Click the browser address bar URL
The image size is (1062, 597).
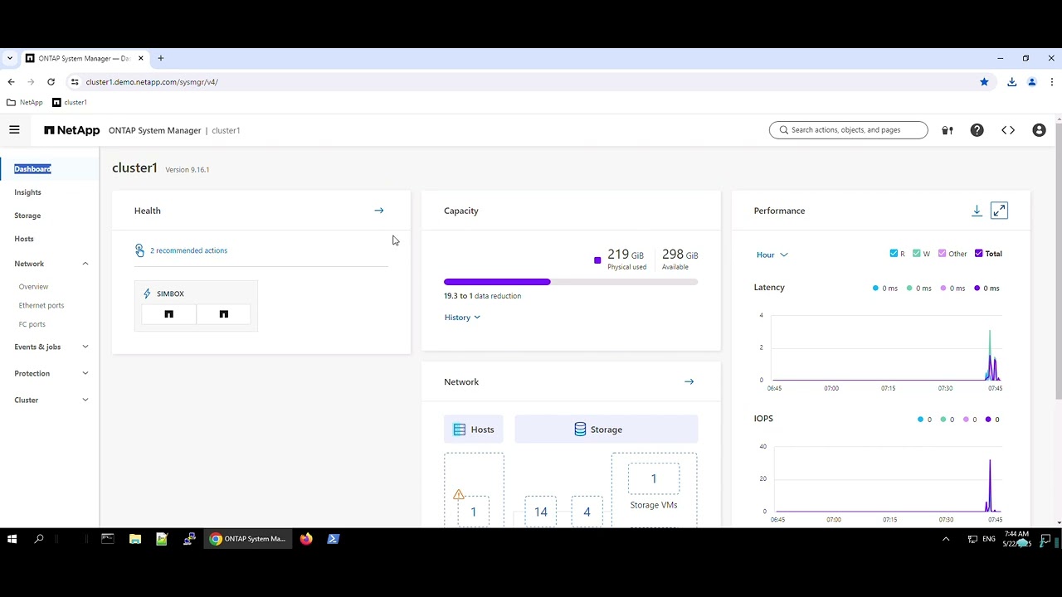point(152,82)
